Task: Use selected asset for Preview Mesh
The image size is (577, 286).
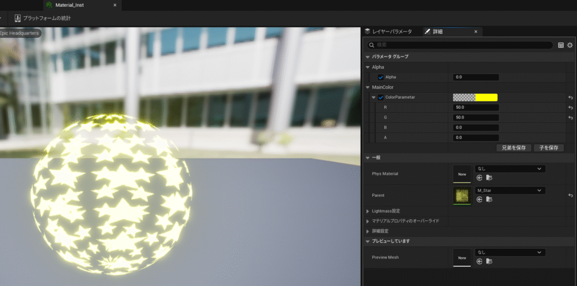Action: pyautogui.click(x=479, y=261)
